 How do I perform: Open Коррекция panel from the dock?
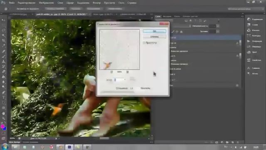tap(254, 19)
